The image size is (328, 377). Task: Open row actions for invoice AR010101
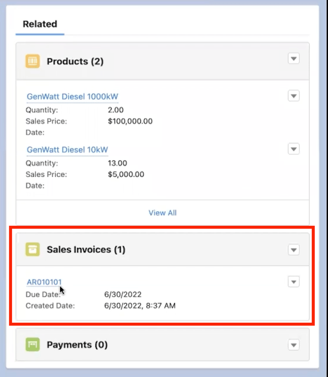click(x=294, y=282)
